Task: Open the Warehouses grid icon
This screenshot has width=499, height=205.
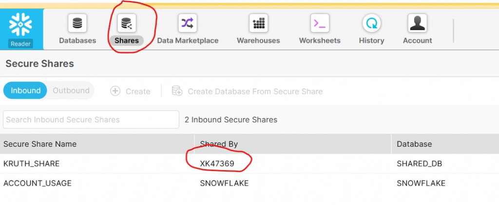Action: (x=258, y=23)
